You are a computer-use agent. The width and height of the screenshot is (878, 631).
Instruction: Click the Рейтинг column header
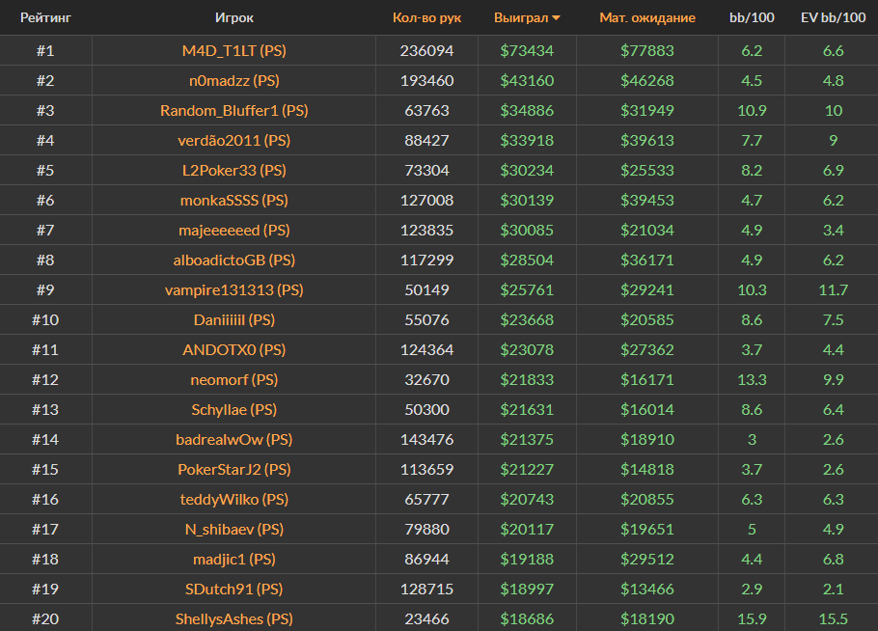(45, 17)
